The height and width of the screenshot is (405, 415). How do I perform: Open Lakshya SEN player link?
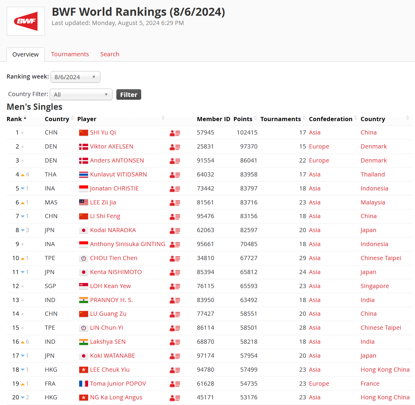[x=108, y=342]
